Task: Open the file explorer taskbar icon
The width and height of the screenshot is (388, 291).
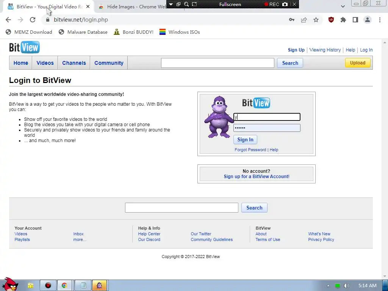Action: click(31, 286)
